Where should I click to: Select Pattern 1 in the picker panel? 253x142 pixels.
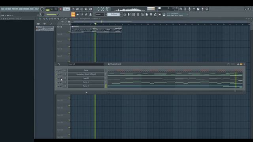pyautogui.click(x=45, y=28)
